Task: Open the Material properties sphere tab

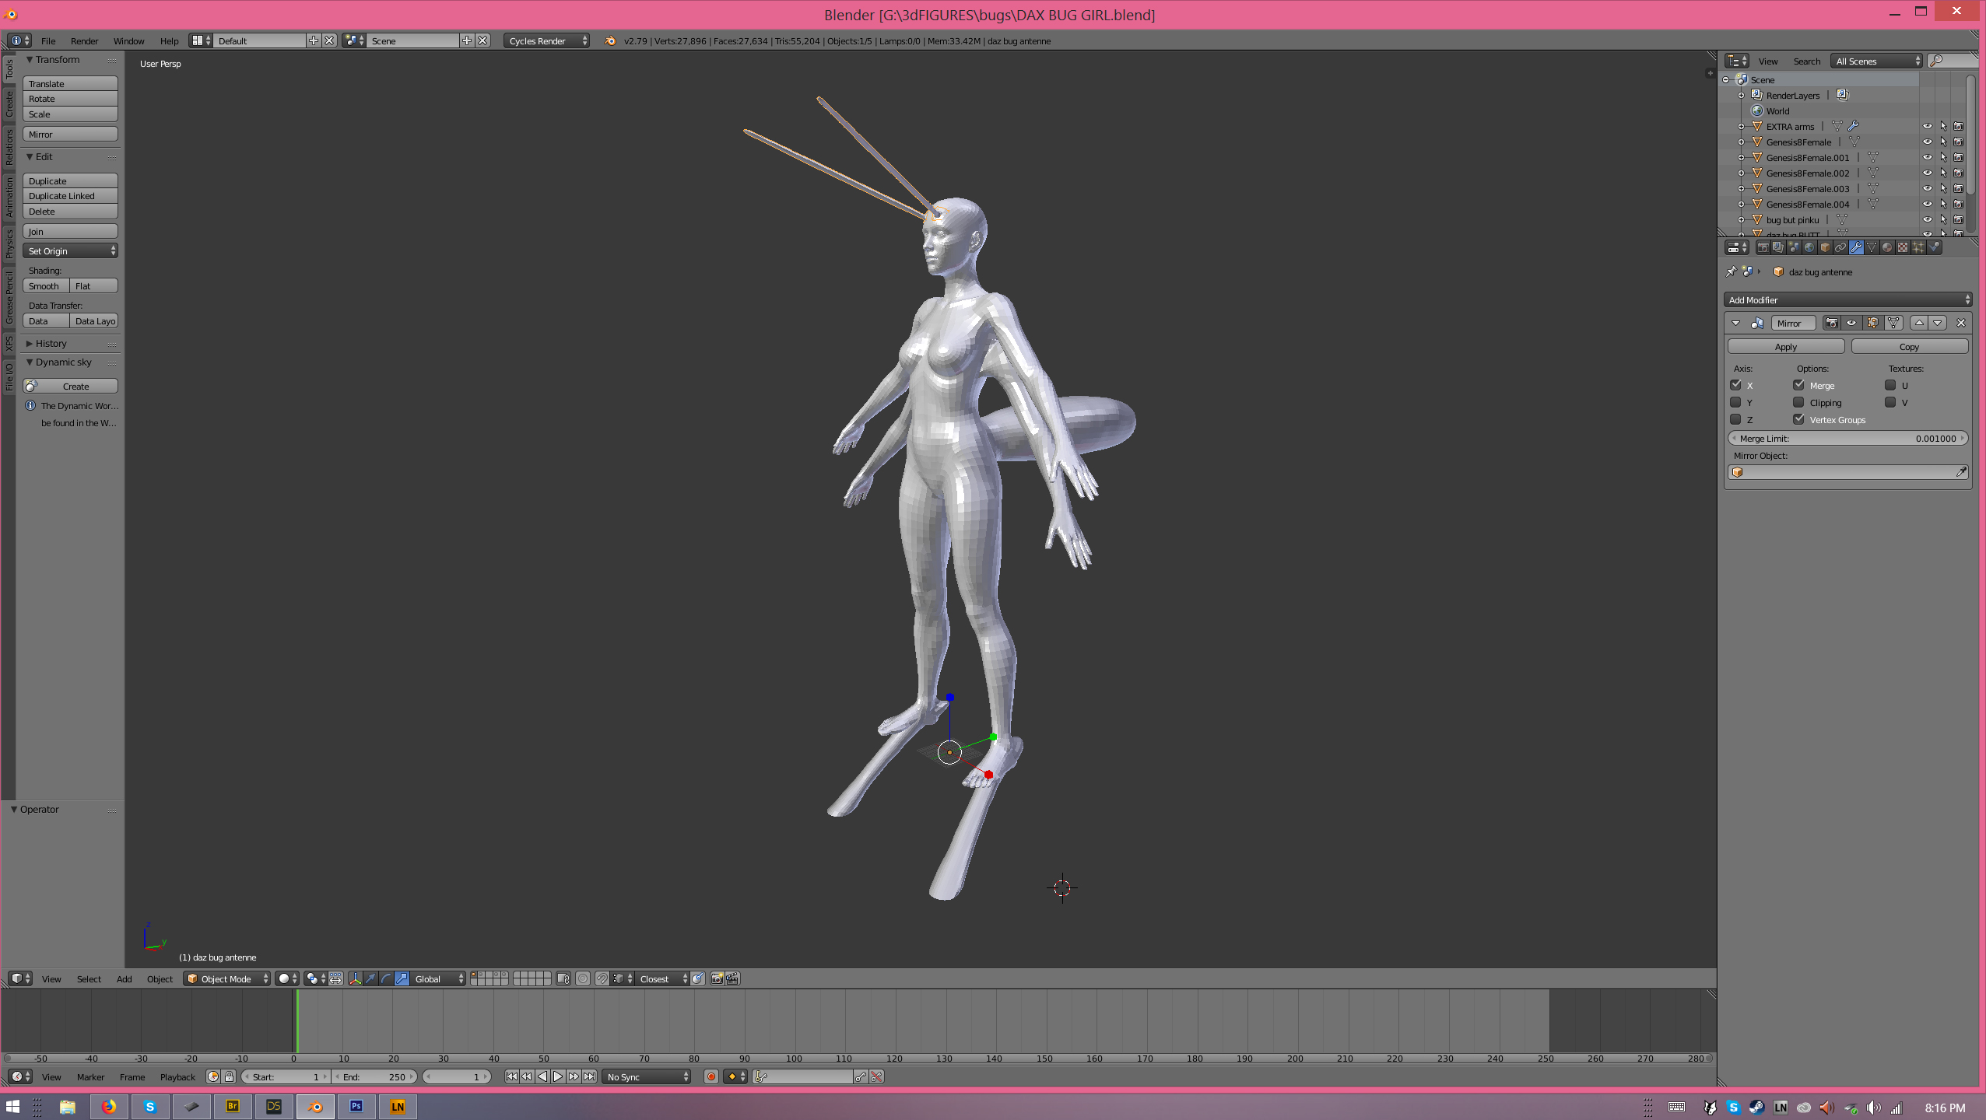Action: [x=1887, y=247]
